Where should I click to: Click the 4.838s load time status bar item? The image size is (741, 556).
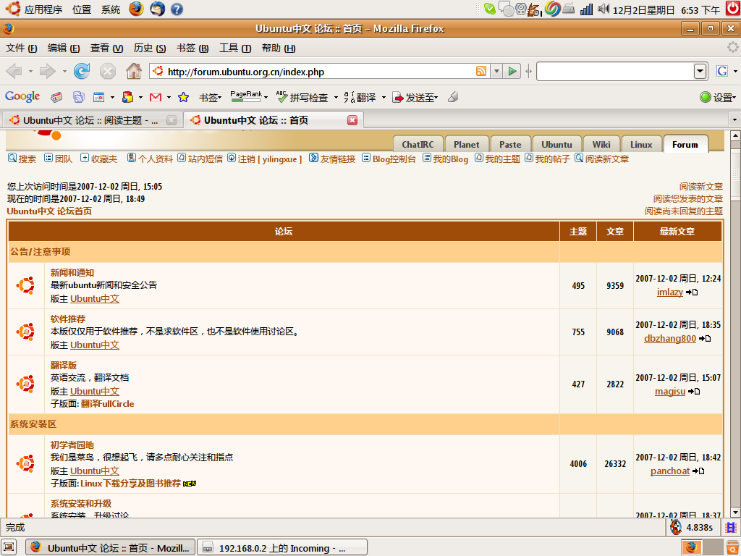coord(691,527)
